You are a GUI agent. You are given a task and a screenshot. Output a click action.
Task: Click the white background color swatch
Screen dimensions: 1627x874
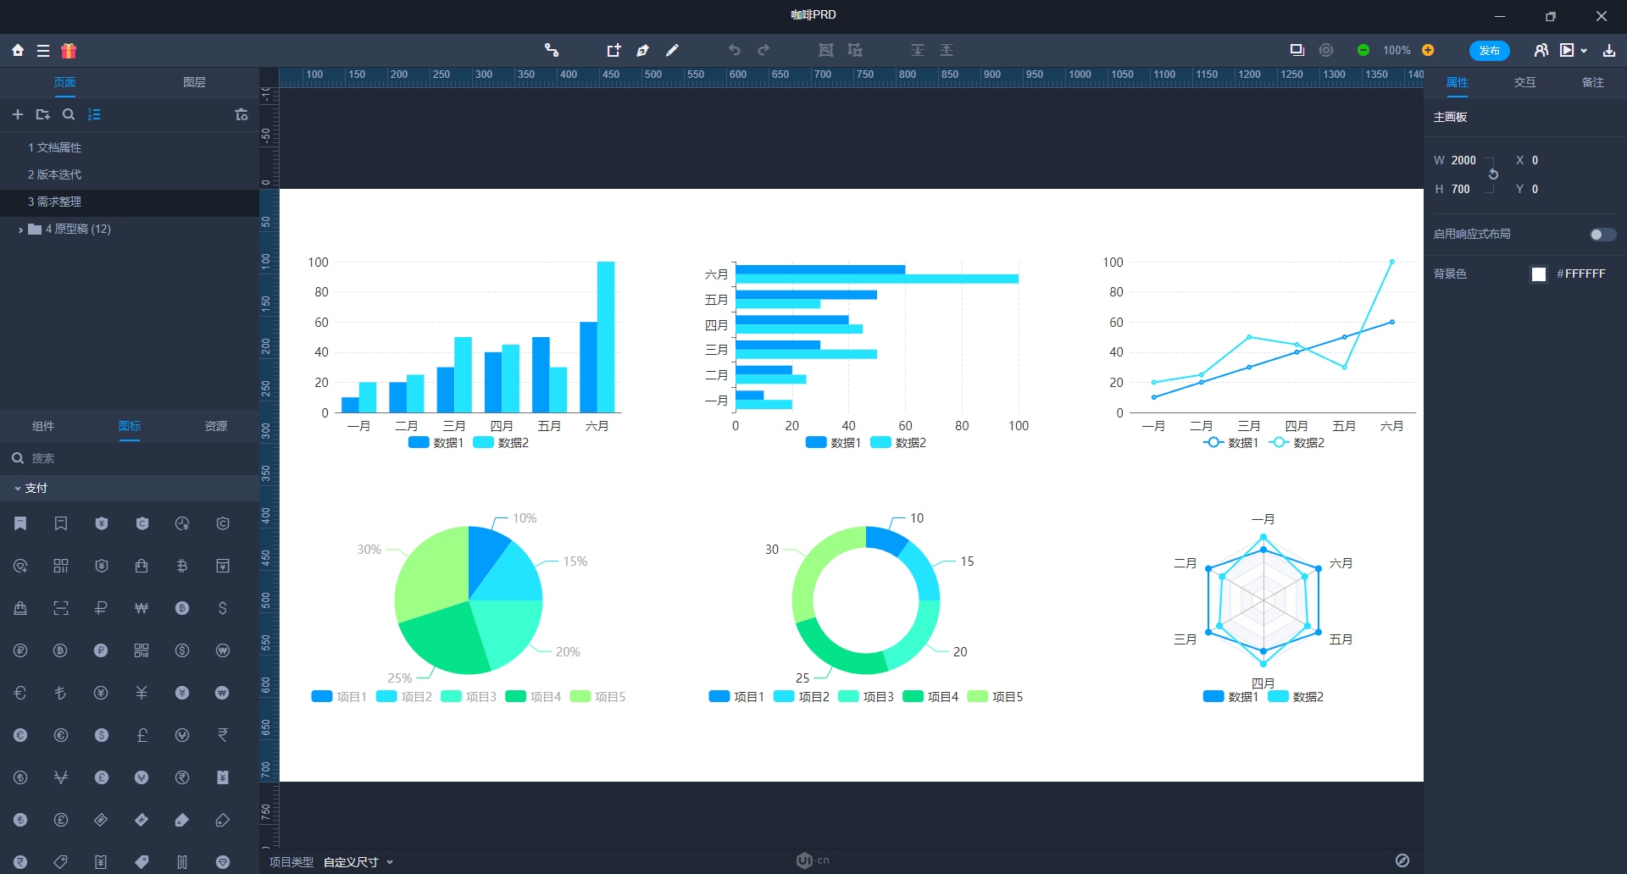click(x=1539, y=274)
